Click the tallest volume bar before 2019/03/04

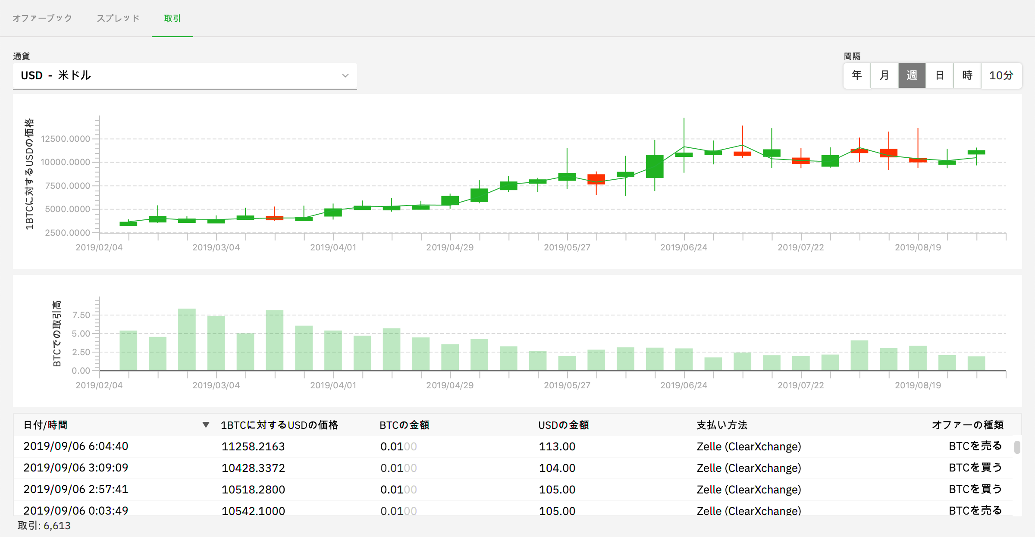(187, 339)
